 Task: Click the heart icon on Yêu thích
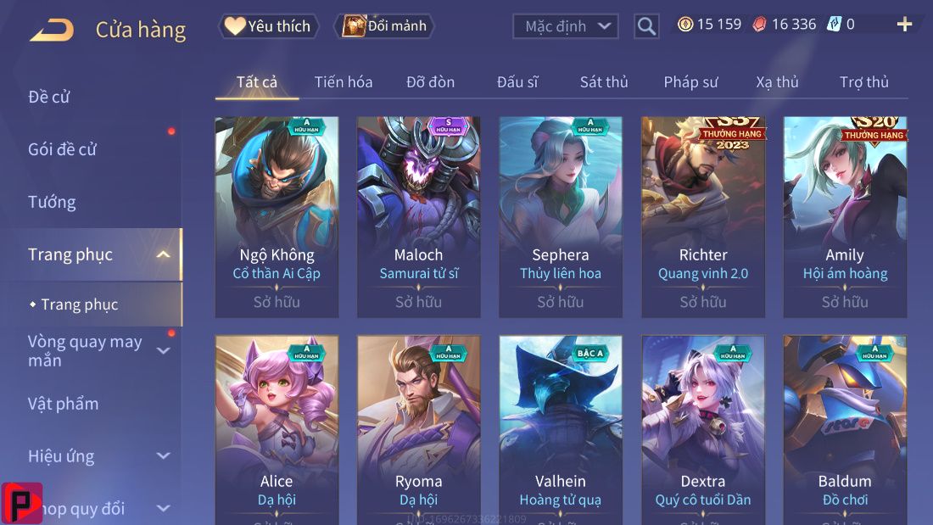(x=234, y=25)
